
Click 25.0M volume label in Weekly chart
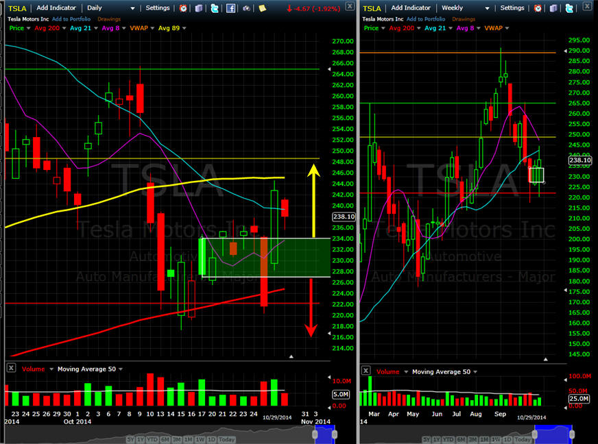[x=579, y=399]
